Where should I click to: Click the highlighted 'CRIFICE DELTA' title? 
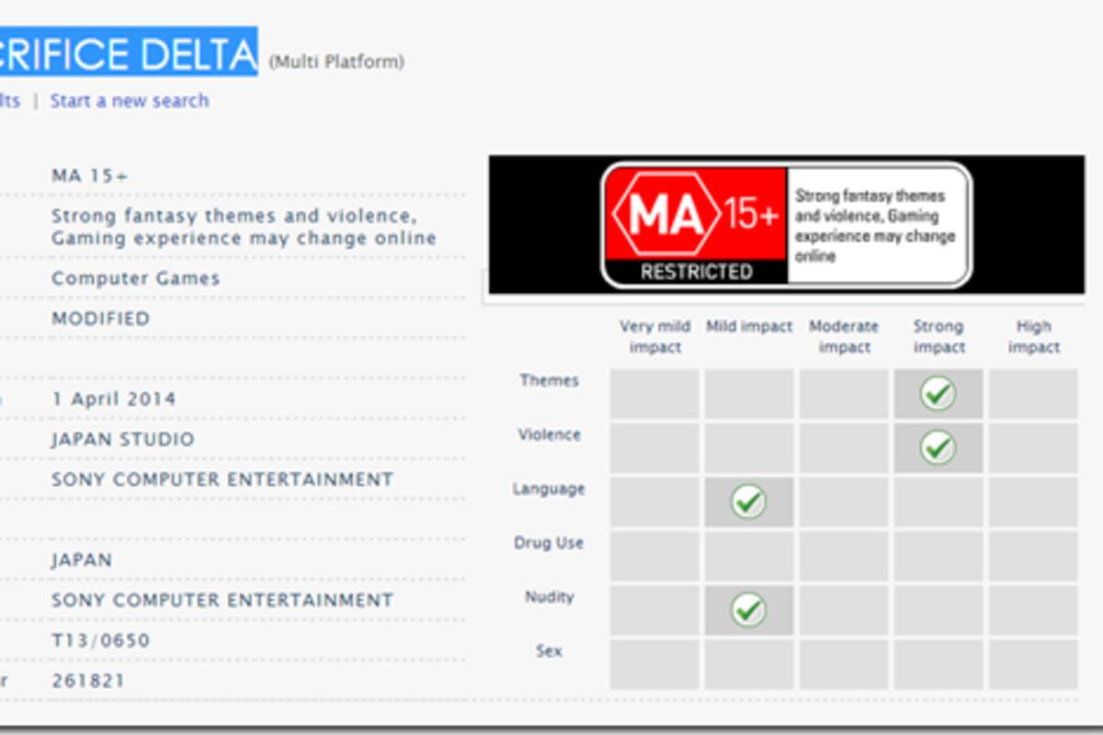click(129, 54)
